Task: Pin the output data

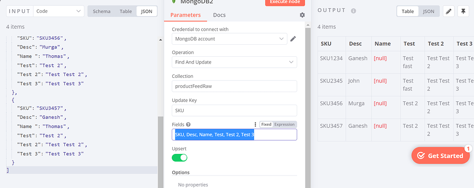Action: [x=463, y=12]
